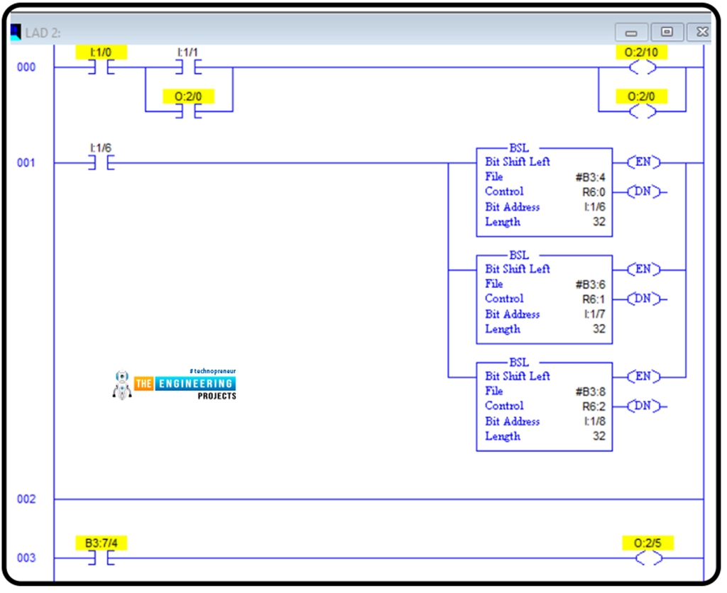Click the I:1/6 contact on rung 001
727x593 pixels.
point(102,162)
